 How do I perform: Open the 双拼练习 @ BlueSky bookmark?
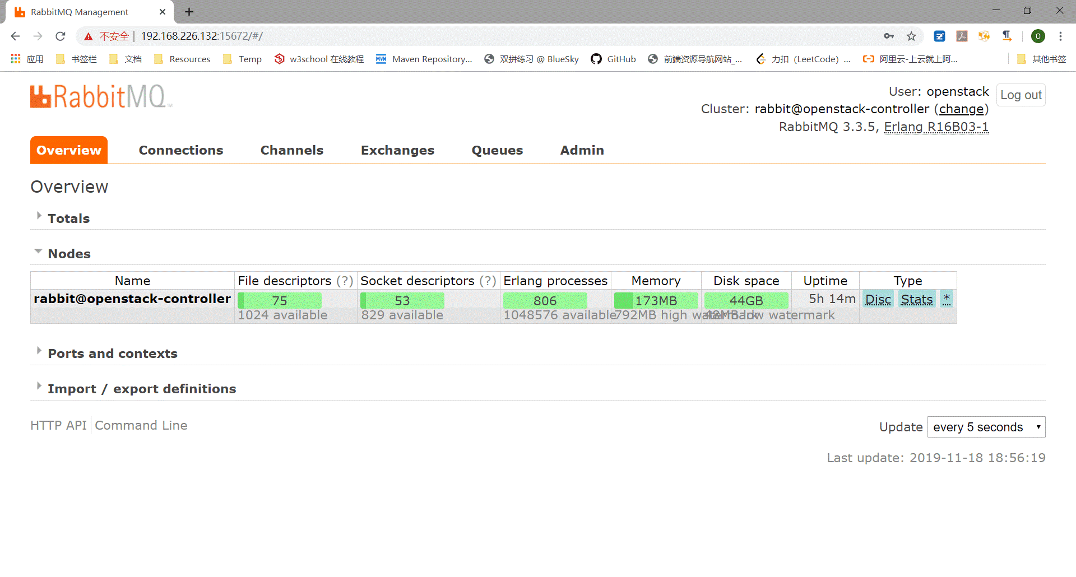tap(531, 59)
